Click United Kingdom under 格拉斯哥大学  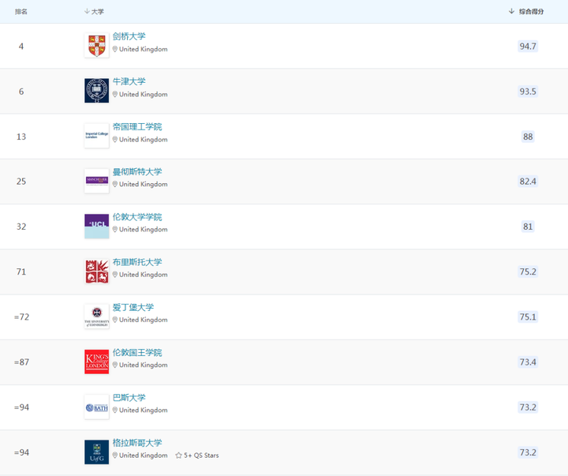(x=143, y=455)
